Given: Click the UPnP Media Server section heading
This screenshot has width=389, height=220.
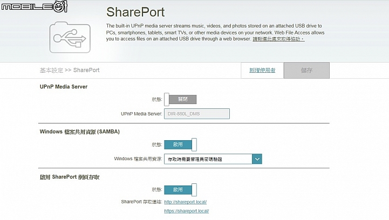Looking at the screenshot, I should click(x=64, y=87).
